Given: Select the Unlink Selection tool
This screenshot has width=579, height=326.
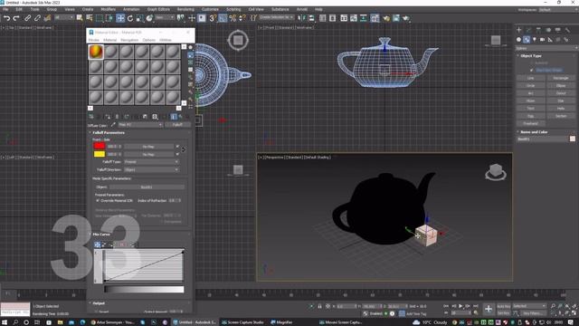Looking at the screenshot, I should 37,18.
